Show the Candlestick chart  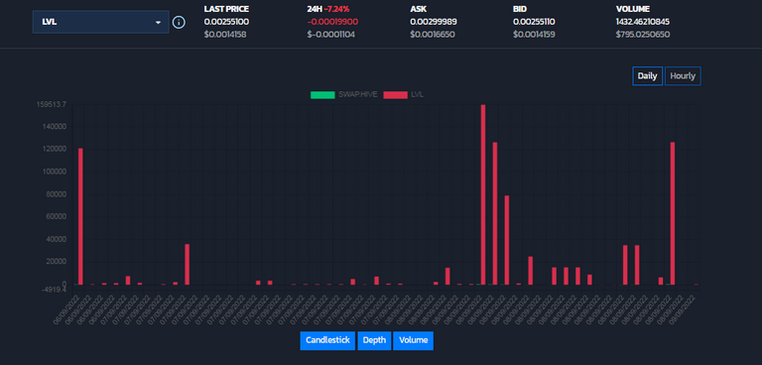click(x=327, y=340)
